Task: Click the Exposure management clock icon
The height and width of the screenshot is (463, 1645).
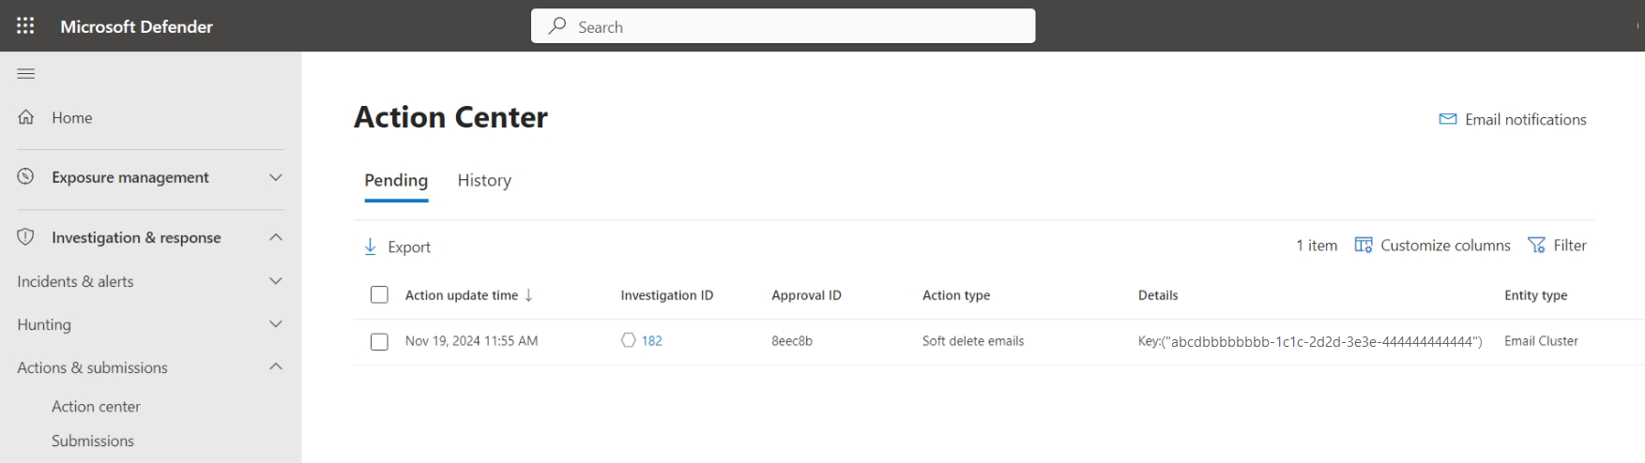Action: (x=26, y=176)
